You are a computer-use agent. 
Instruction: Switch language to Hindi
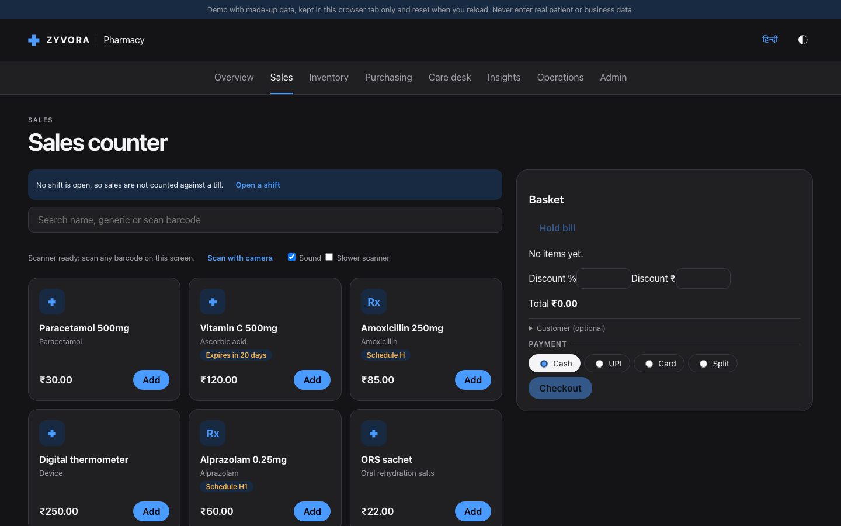770,40
